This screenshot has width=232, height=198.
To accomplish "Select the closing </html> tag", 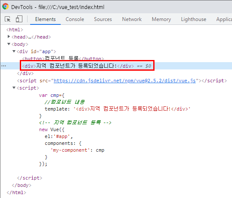I will coord(16,192).
